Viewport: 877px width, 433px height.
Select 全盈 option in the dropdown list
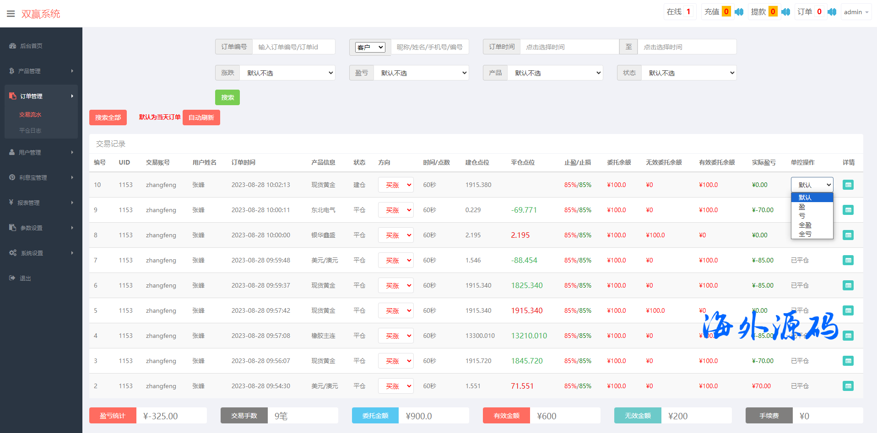click(x=805, y=225)
